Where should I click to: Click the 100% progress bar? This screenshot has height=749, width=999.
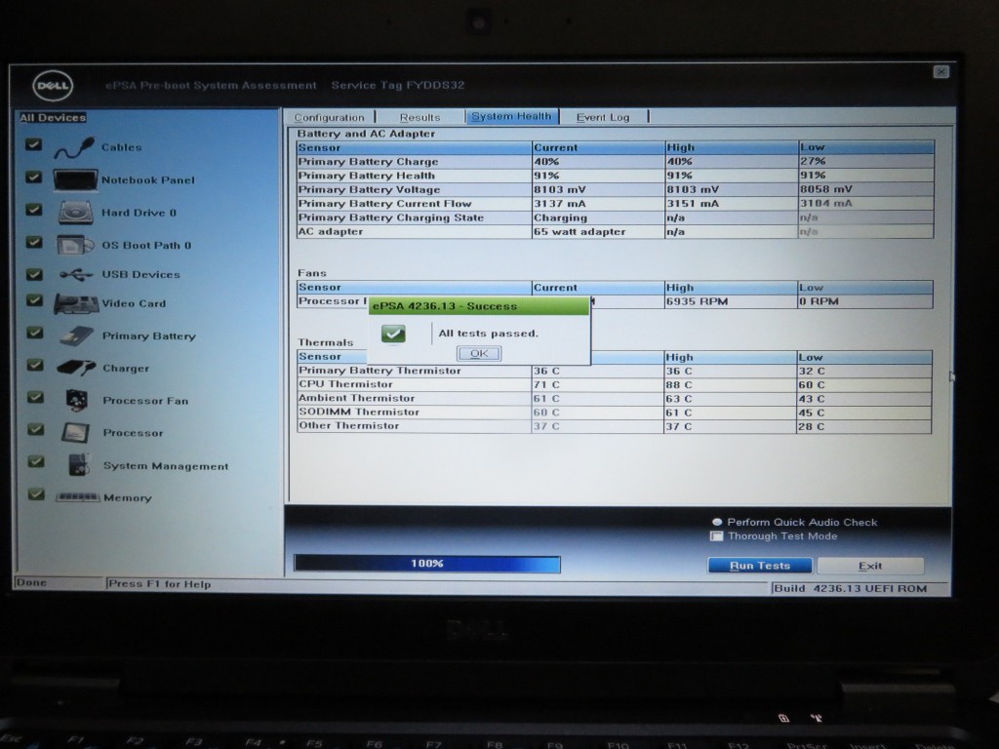coord(427,564)
